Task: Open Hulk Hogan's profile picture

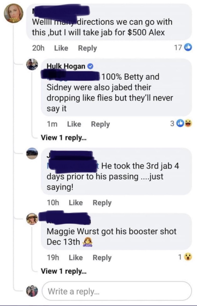Action: click(x=32, y=64)
